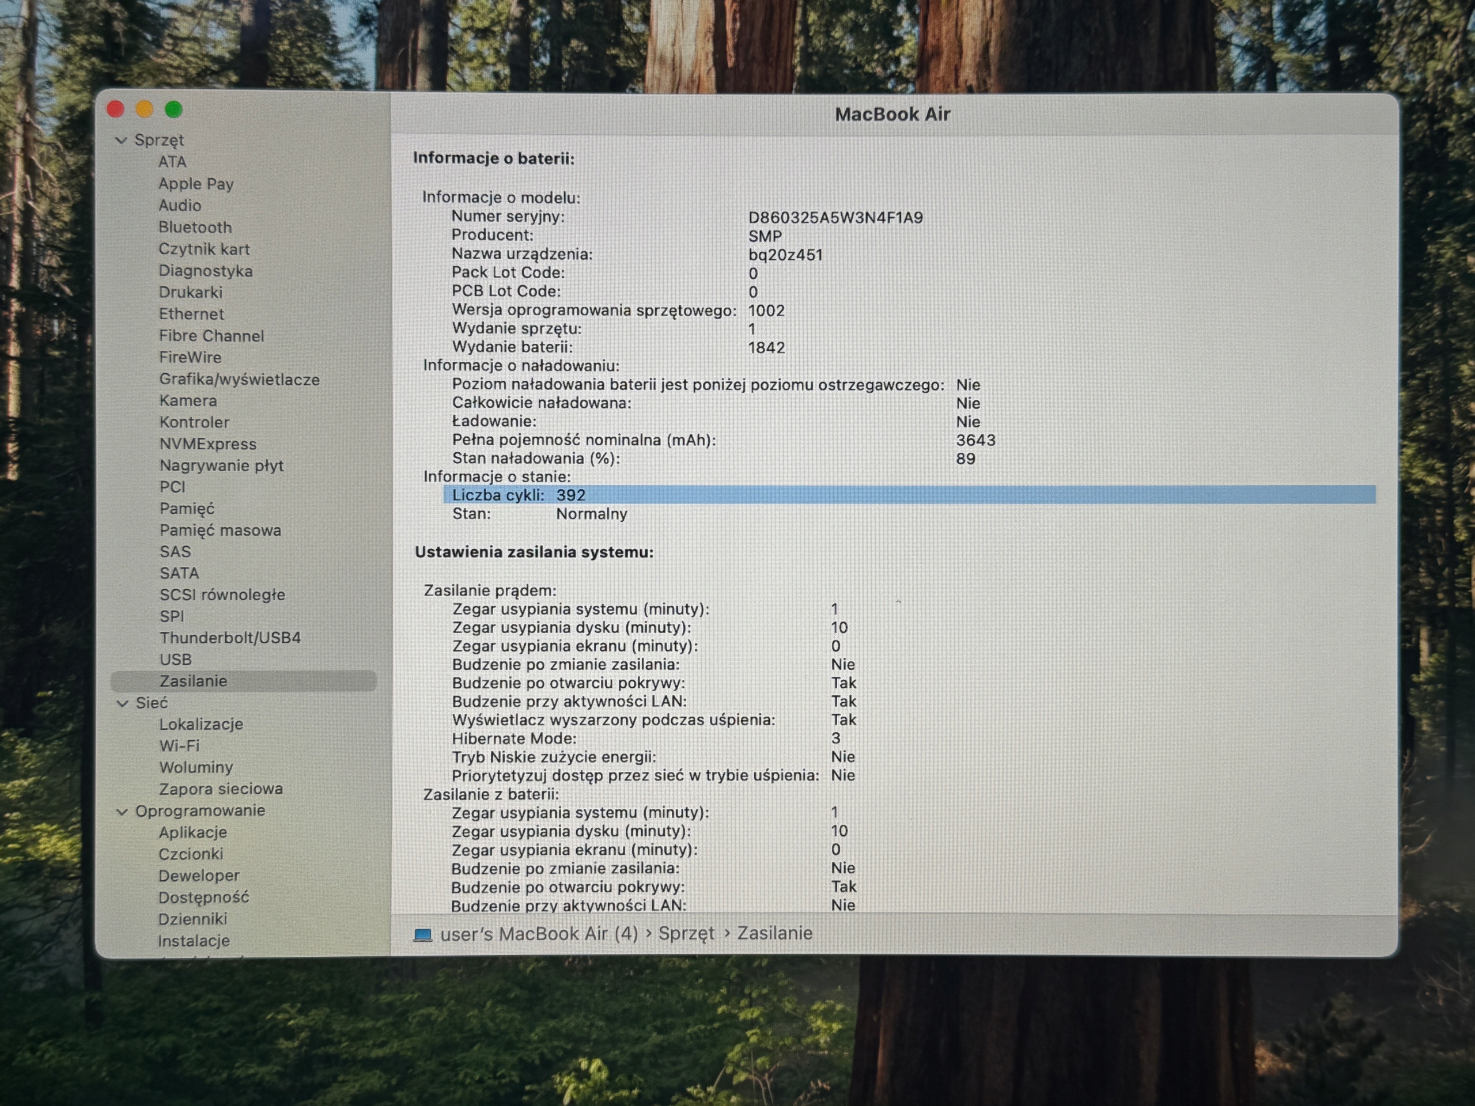Viewport: 1475px width, 1106px height.
Task: Collapse the Sieć sidebar section
Action: coord(123,703)
